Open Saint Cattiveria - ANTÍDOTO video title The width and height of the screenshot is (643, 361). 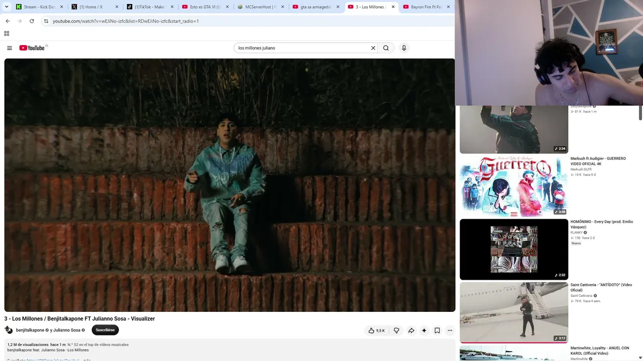[x=601, y=287]
